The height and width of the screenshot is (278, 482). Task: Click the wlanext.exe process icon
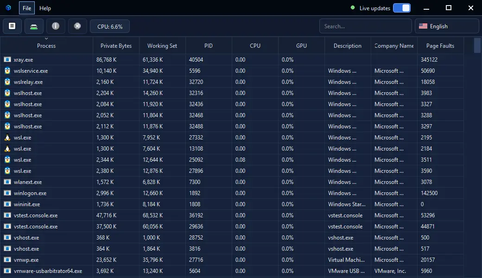pos(7,182)
